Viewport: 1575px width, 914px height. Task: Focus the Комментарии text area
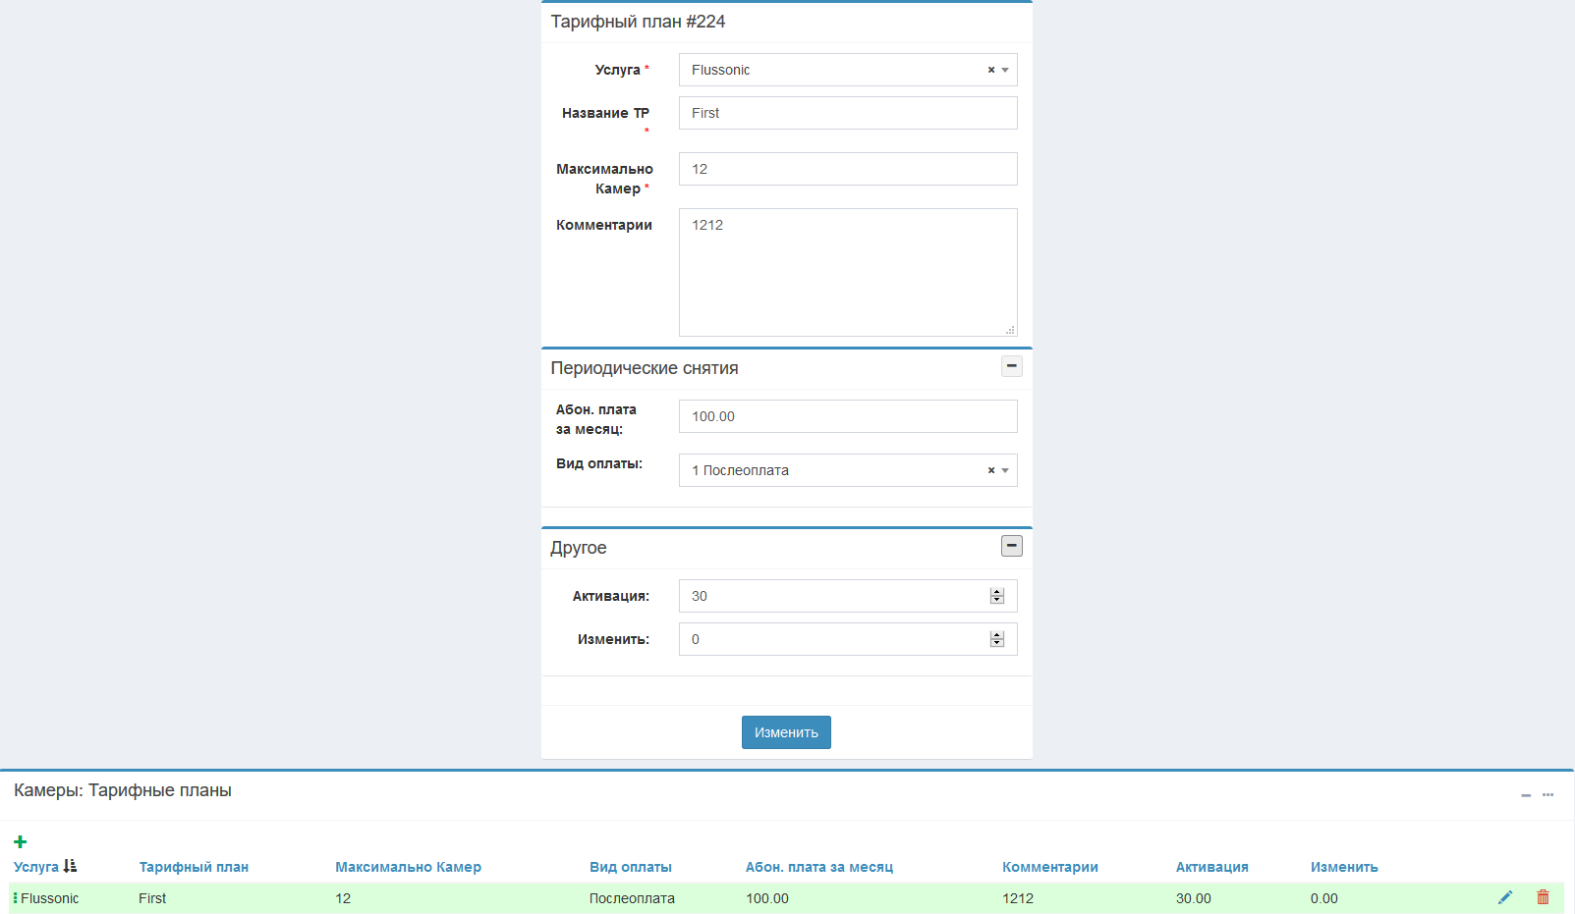pos(847,272)
